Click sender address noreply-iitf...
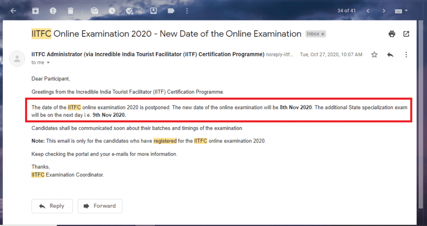Viewport: 427px width, 226px height. tap(279, 55)
